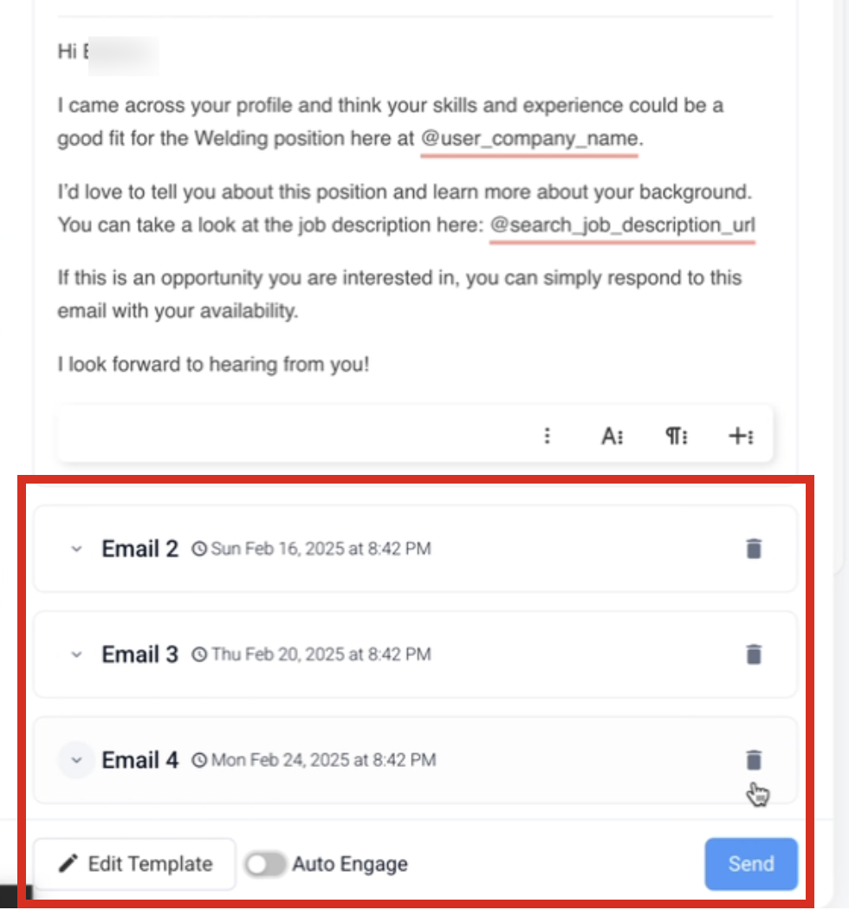This screenshot has height=910, width=849.
Task: Select the @user_company_name variable
Action: click(529, 139)
